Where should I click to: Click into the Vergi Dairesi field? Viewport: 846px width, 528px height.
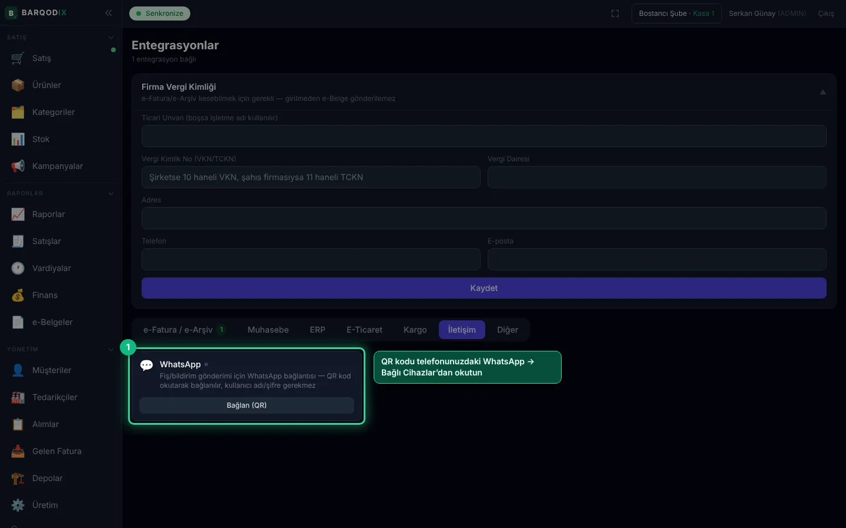657,177
